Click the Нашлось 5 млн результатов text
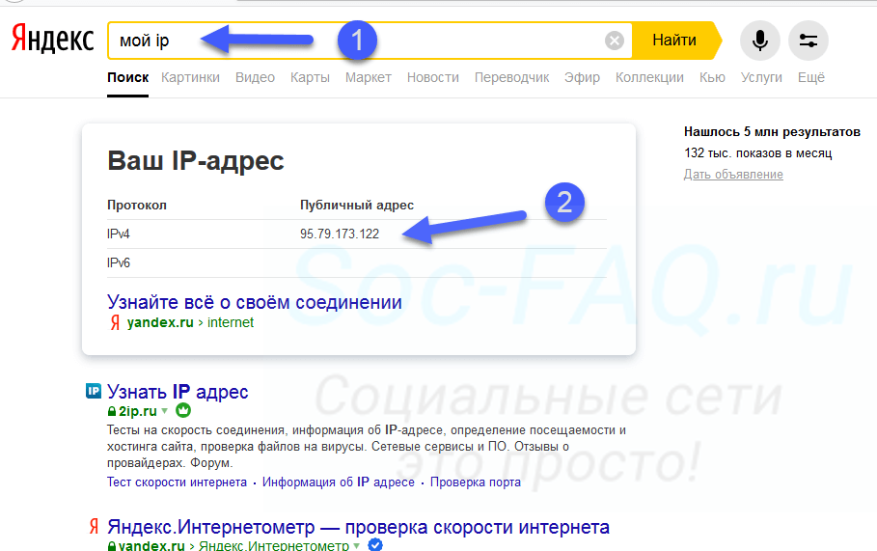Screen dimensions: 877x551 pyautogui.click(x=772, y=132)
